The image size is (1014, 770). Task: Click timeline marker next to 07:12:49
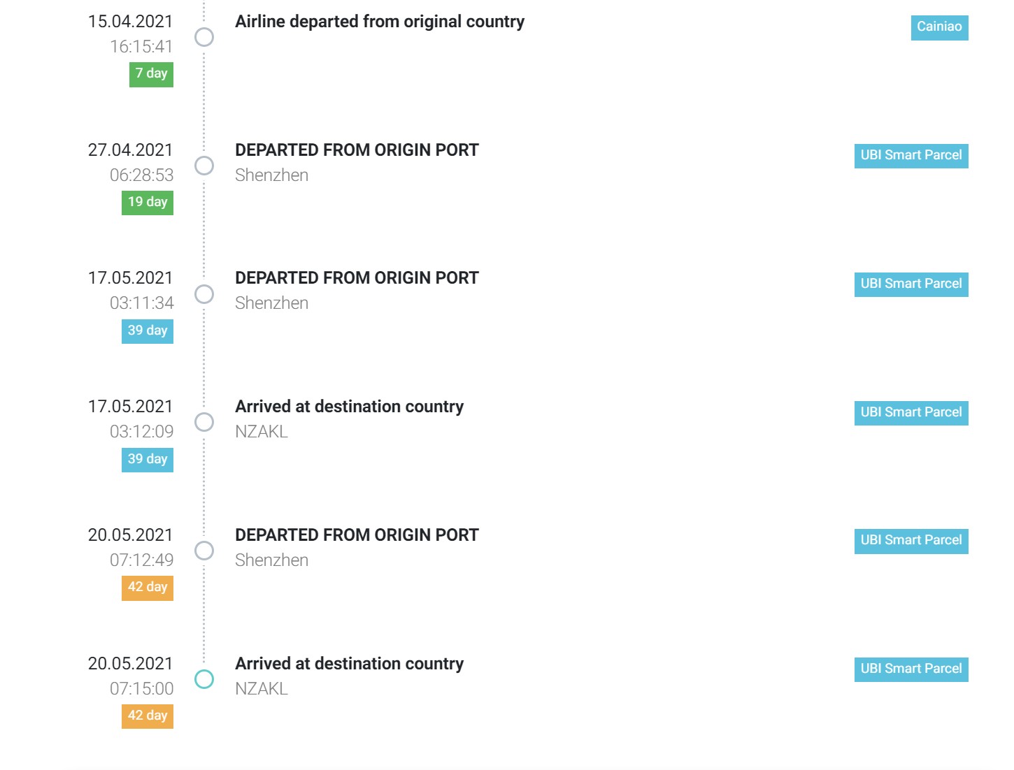point(204,551)
